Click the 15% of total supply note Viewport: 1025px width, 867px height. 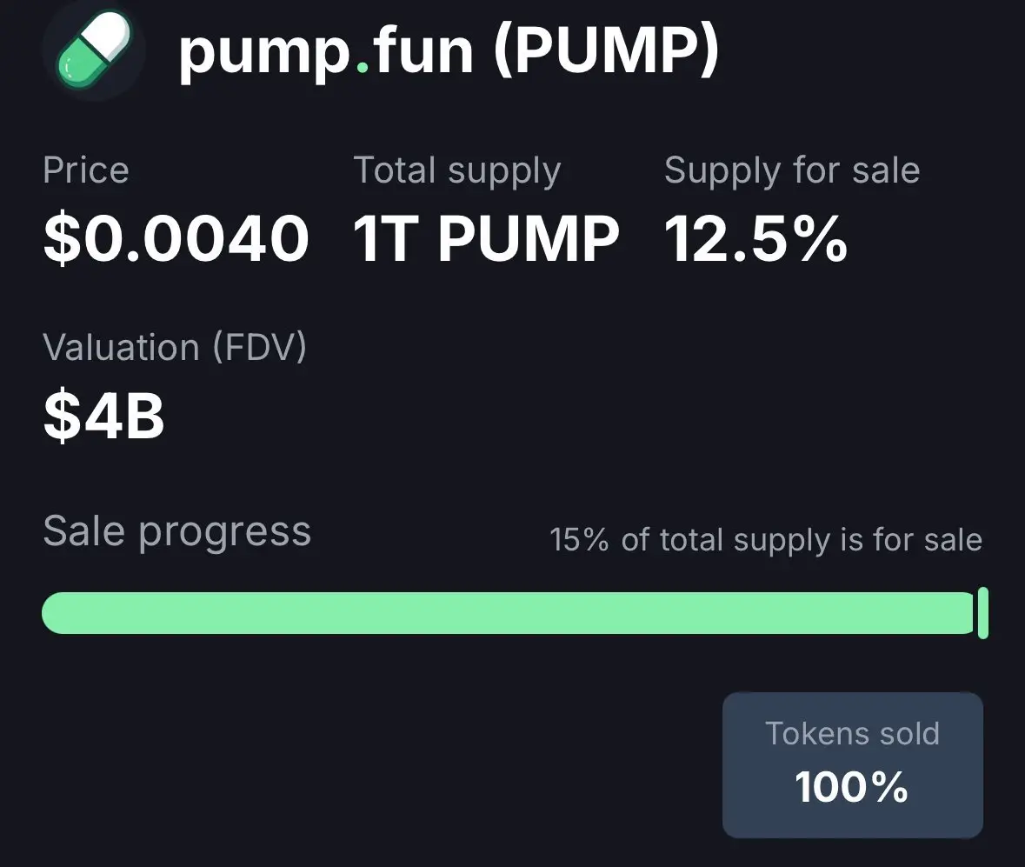coord(765,540)
